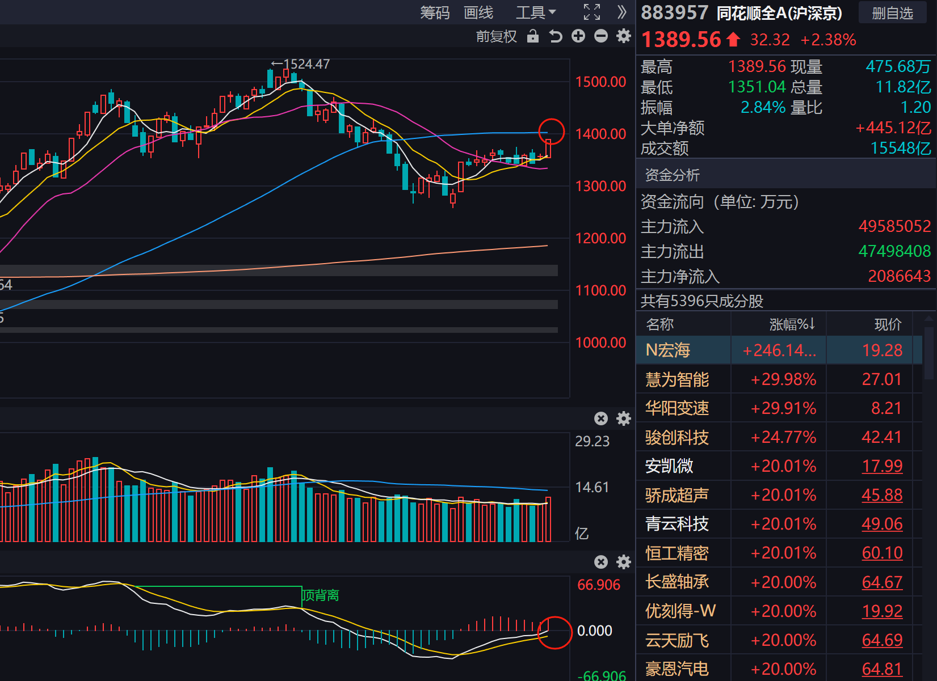Open volume indicator settings gear
Image resolution: width=937 pixels, height=681 pixels.
coord(624,418)
